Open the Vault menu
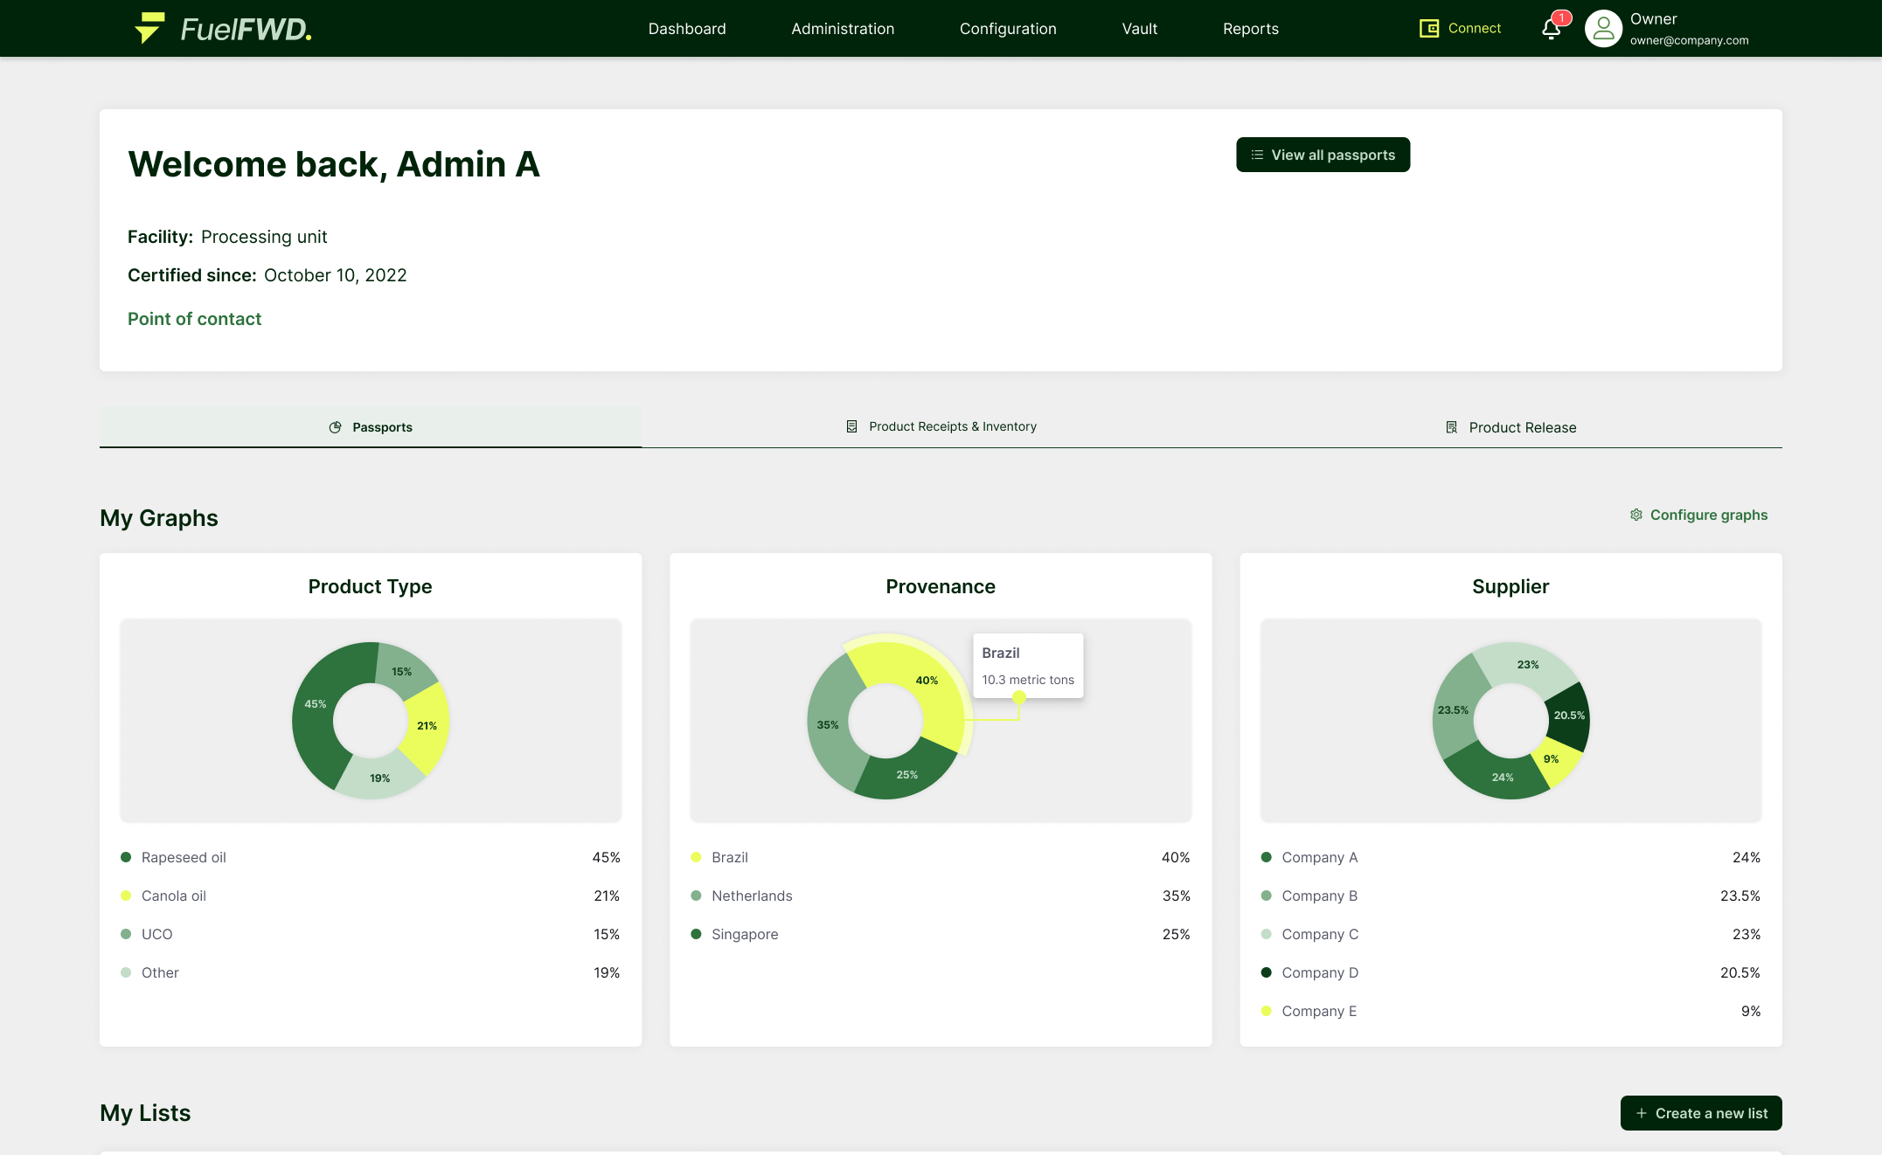This screenshot has width=1882, height=1155. pos(1139,29)
